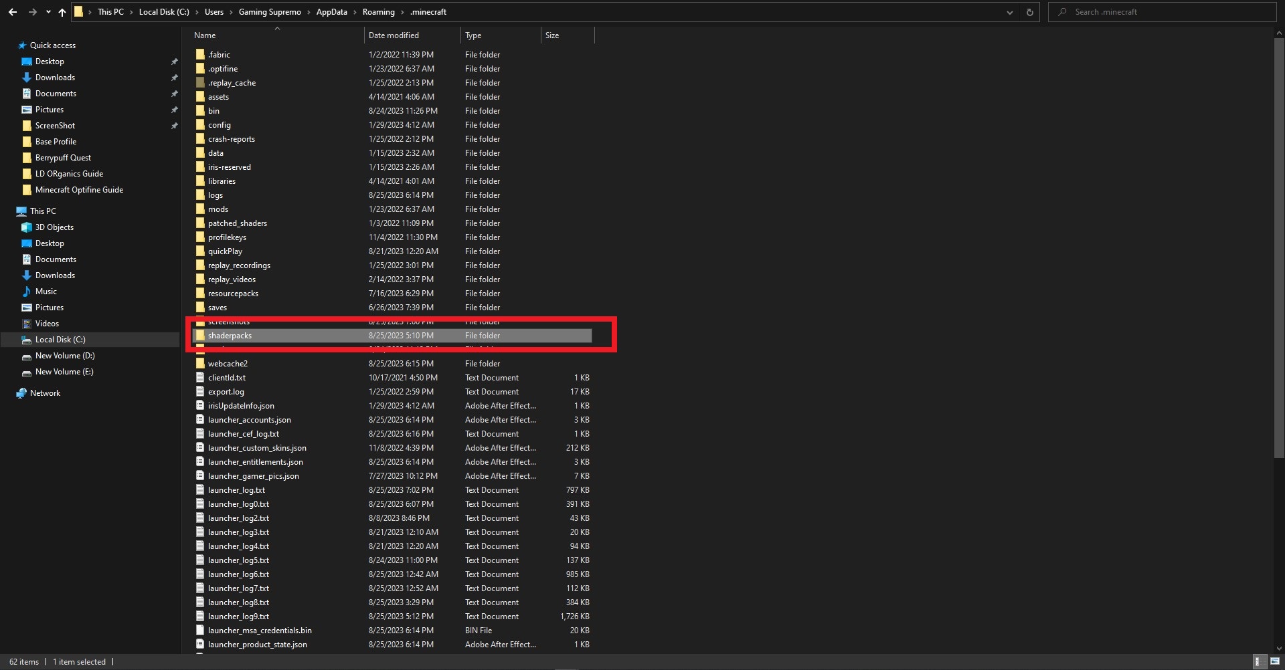Sort files by the Name column header

click(x=205, y=35)
